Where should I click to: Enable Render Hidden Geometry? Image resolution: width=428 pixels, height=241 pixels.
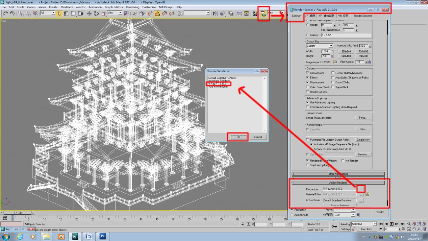coord(333,73)
